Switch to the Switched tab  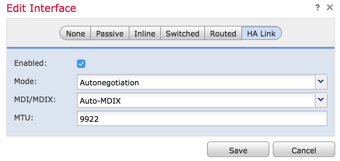coord(182,34)
